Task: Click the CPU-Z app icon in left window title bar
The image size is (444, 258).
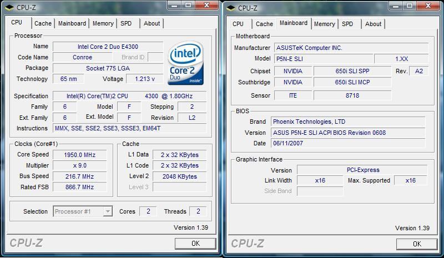Action: point(9,8)
